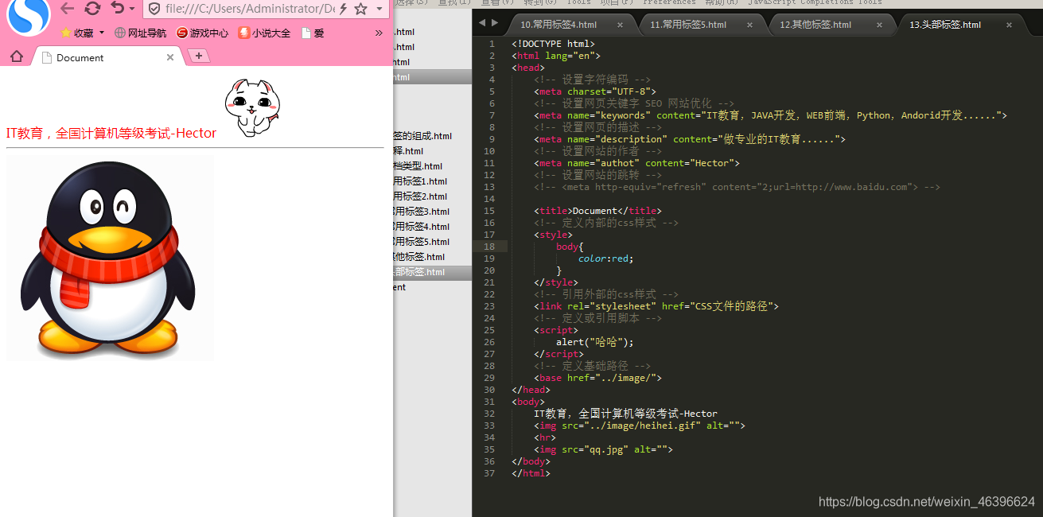Image resolution: width=1043 pixels, height=517 pixels.
Task: Open the address bar dropdown arrow
Action: pos(379,9)
